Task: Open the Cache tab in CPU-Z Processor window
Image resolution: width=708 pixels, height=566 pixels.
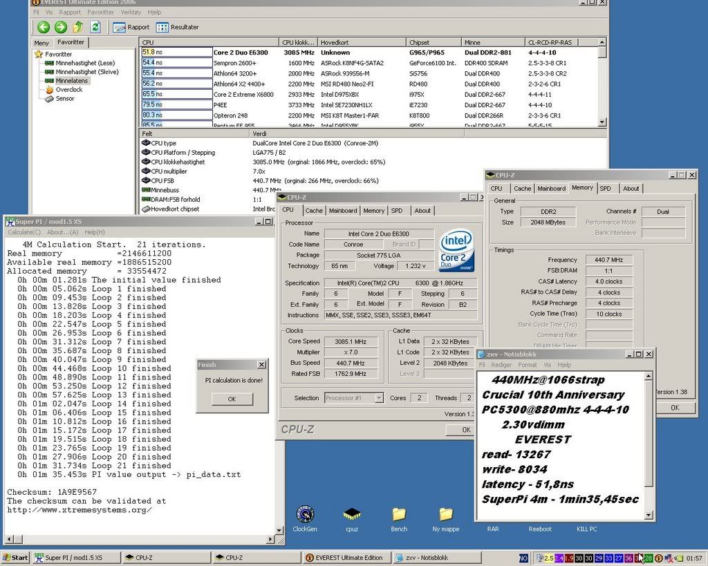Action: pos(314,211)
